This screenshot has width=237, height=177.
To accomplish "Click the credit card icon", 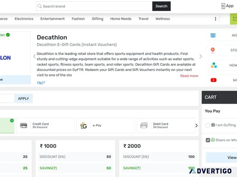I will click(24, 125).
